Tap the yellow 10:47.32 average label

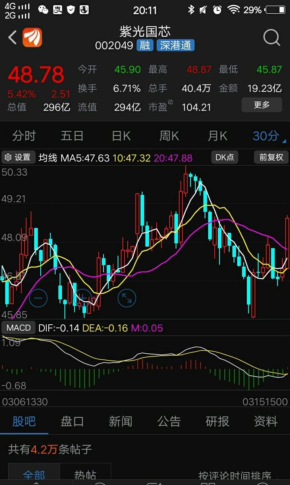coord(132,158)
